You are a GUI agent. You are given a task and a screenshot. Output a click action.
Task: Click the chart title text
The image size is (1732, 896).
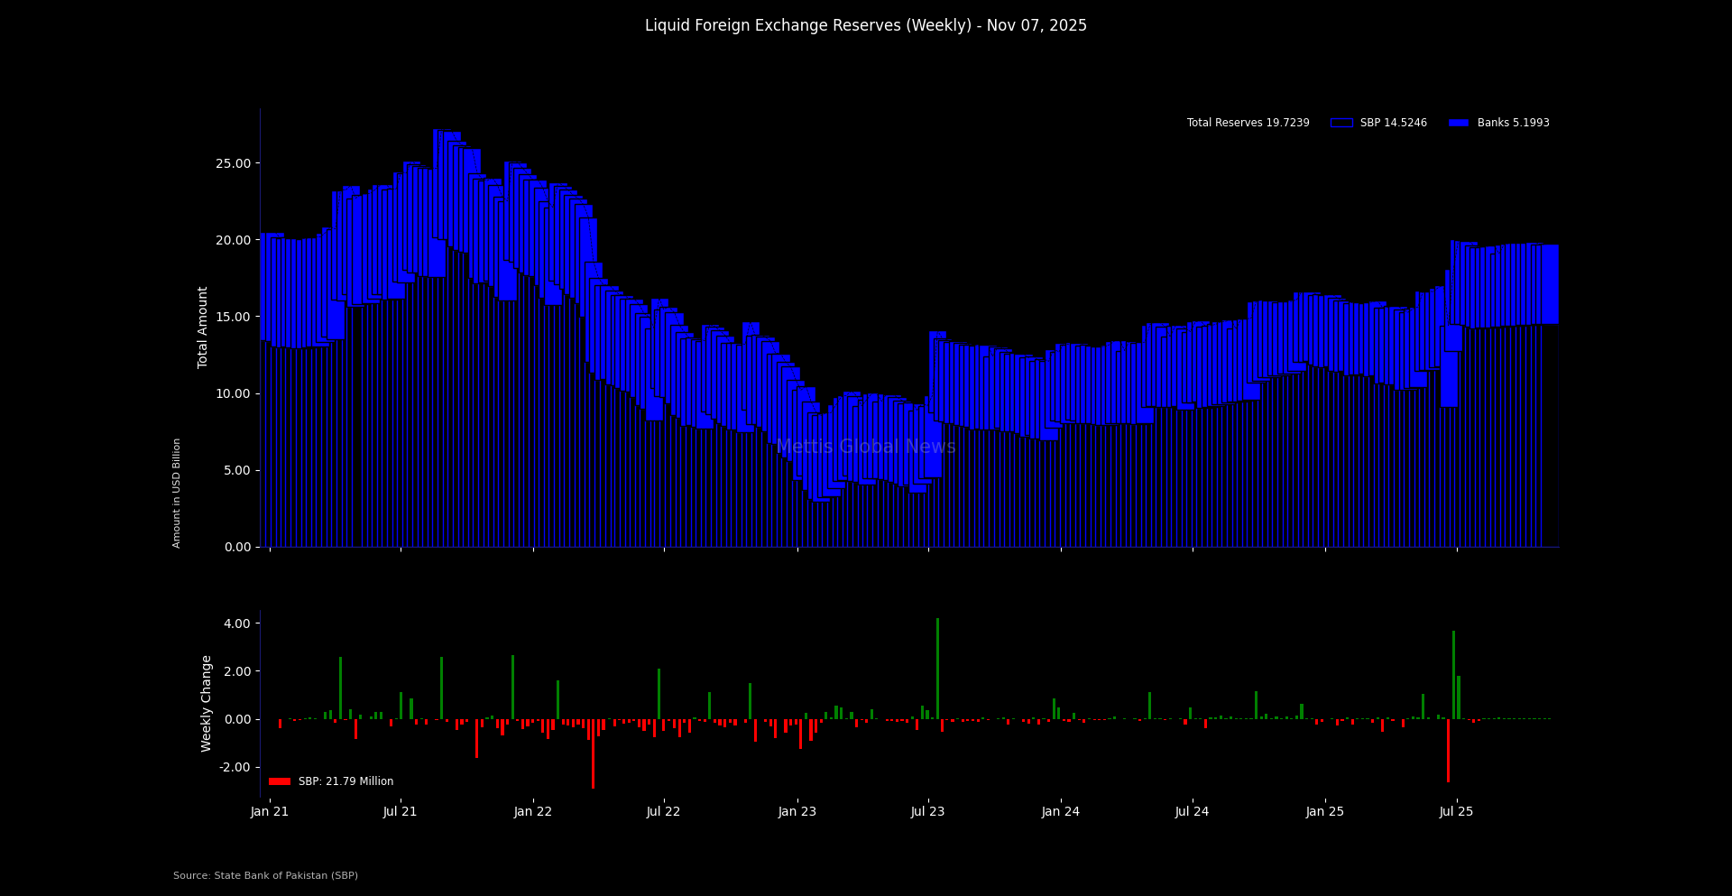[865, 26]
